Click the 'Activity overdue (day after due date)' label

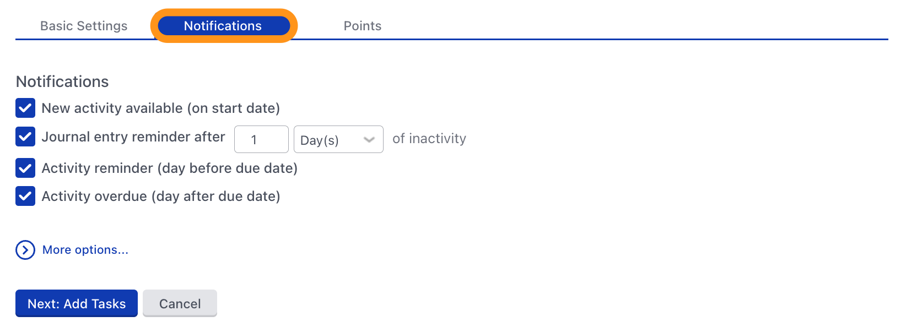(x=160, y=197)
